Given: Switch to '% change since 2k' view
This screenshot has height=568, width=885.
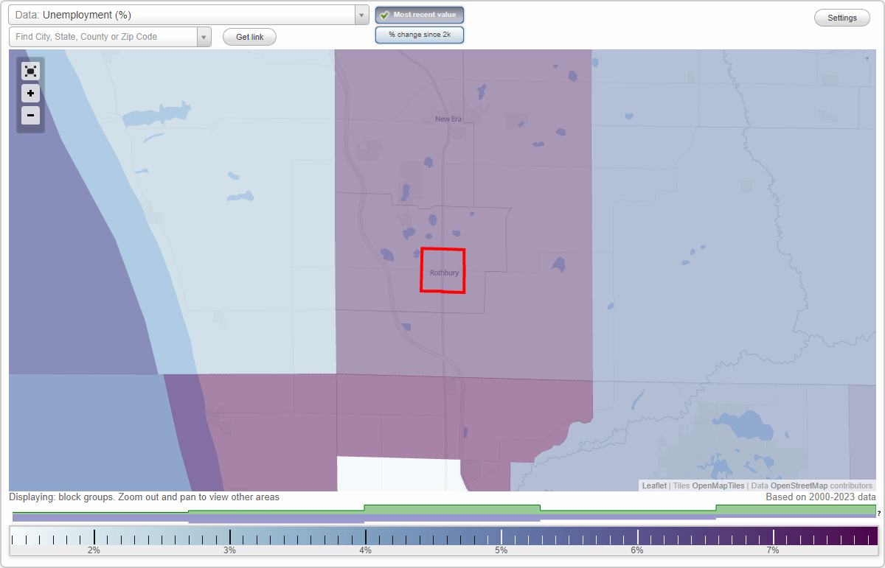Looking at the screenshot, I should (419, 34).
